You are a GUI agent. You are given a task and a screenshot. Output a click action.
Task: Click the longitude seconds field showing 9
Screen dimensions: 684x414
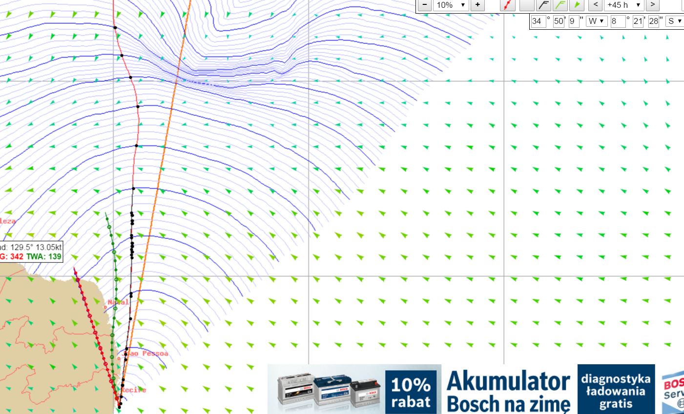click(x=574, y=21)
